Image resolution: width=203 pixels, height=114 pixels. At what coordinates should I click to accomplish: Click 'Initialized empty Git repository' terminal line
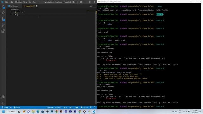[x=133, y=10]
